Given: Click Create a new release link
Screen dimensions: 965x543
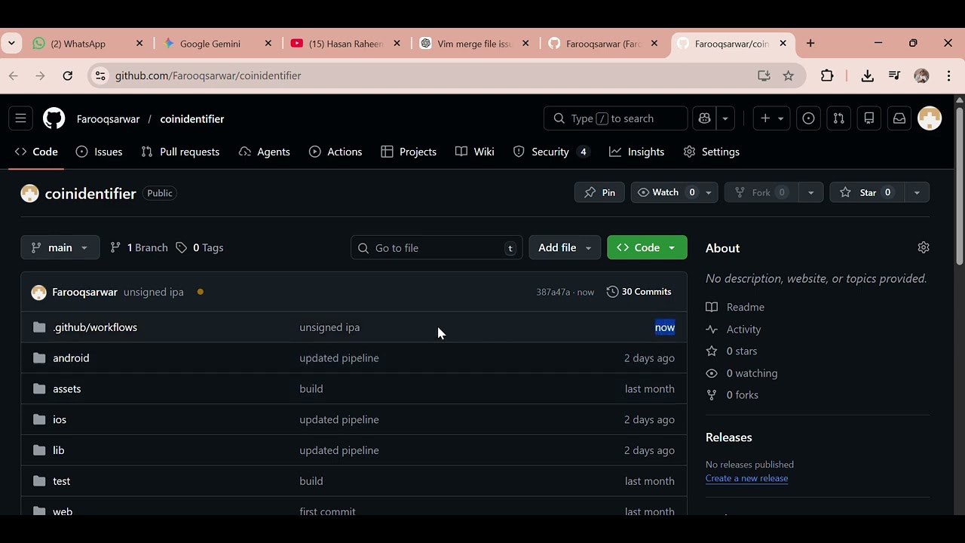Looking at the screenshot, I should (746, 478).
